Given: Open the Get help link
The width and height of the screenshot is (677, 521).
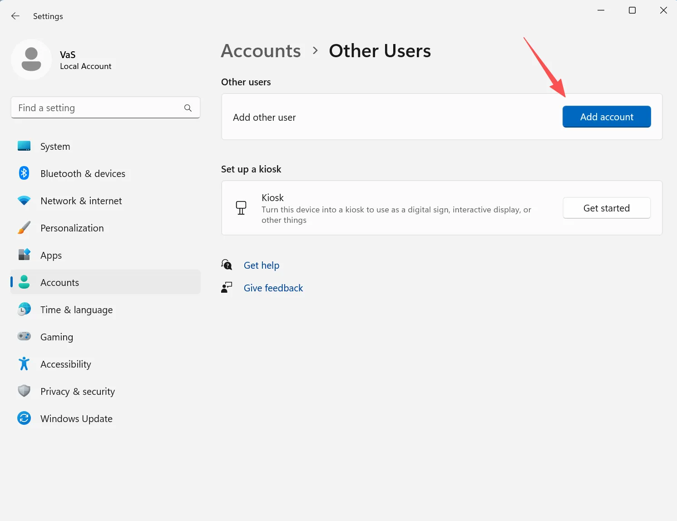Looking at the screenshot, I should [x=262, y=265].
